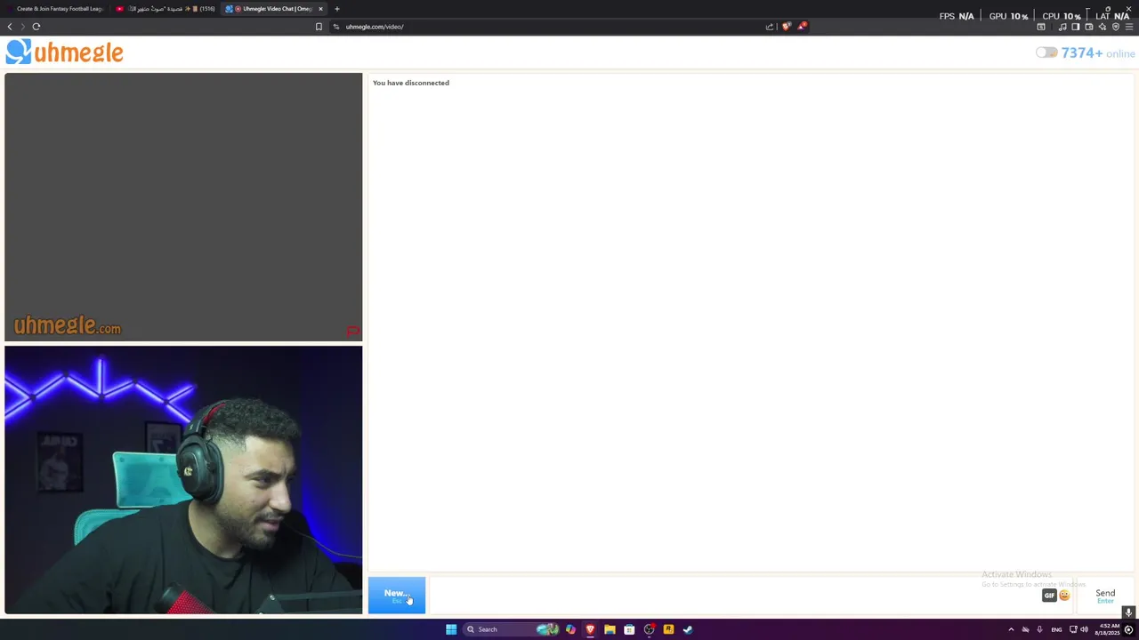1139x640 pixels.
Task: Open the GIF picker
Action: pos(1049,596)
